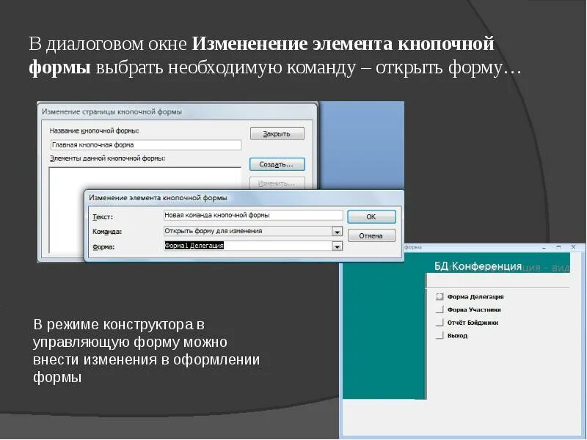Screen dimensions: 587x440
Task: Click the Изменение страницы кнопочной формы title bar
Action: pos(178,111)
